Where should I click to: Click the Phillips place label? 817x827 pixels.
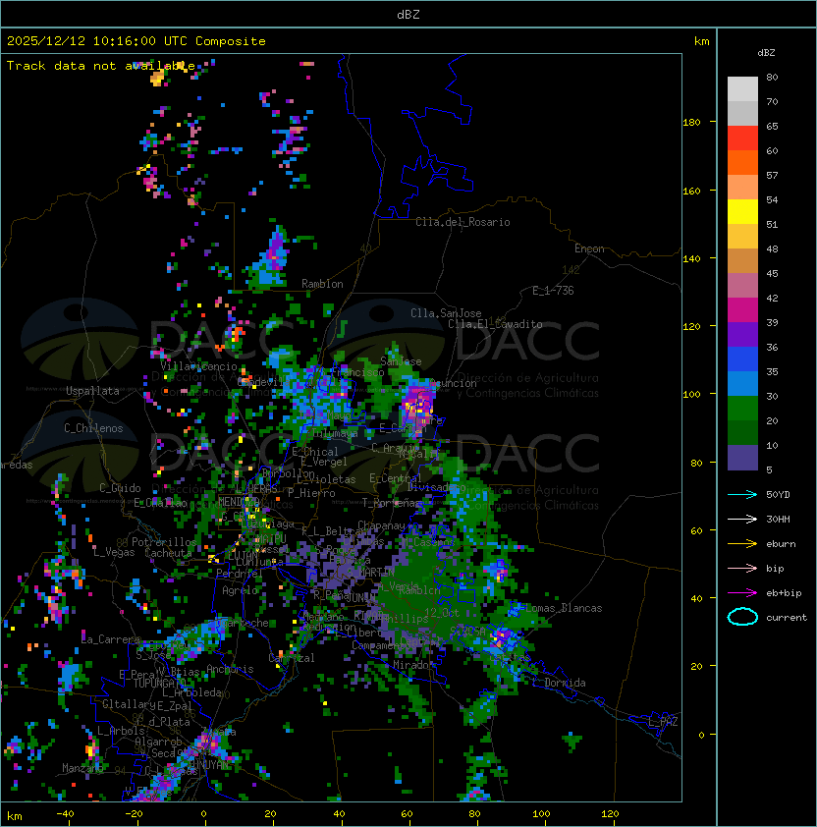[408, 618]
